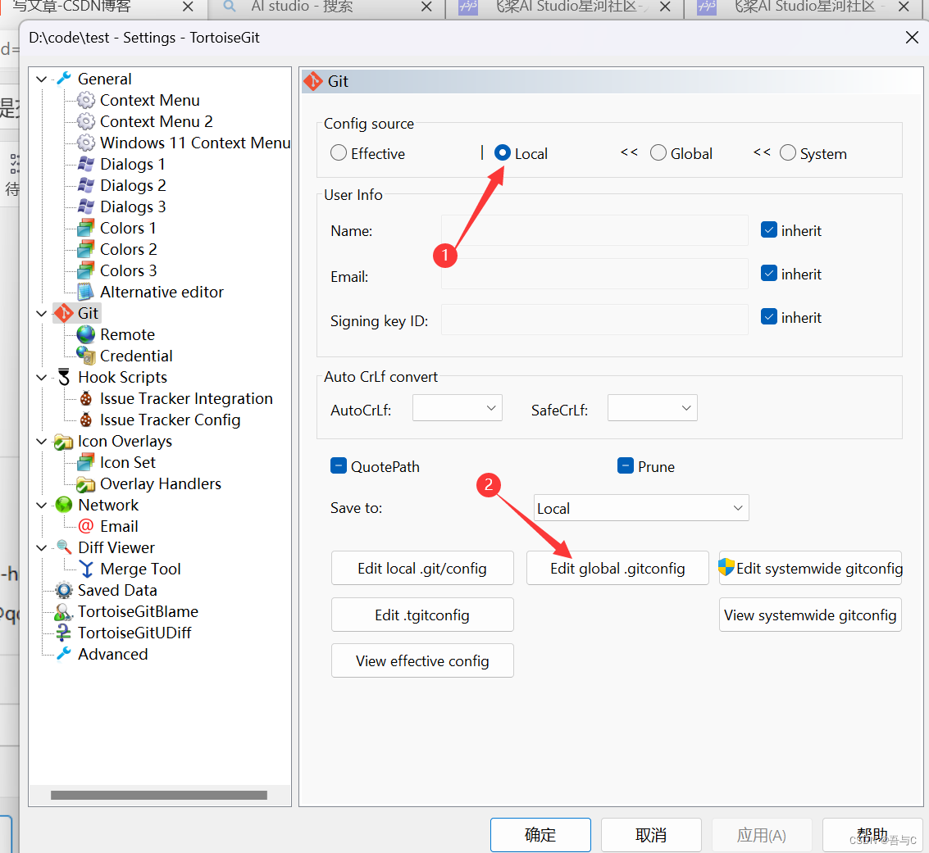Click the Signing key ID input field

coord(594,320)
